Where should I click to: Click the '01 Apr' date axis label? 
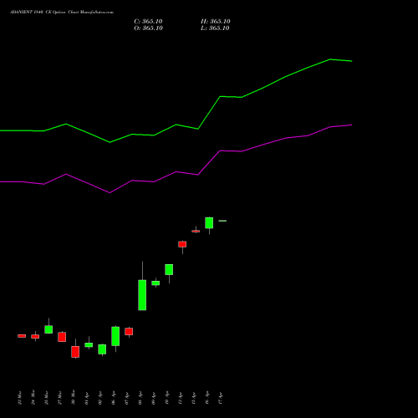(86, 398)
